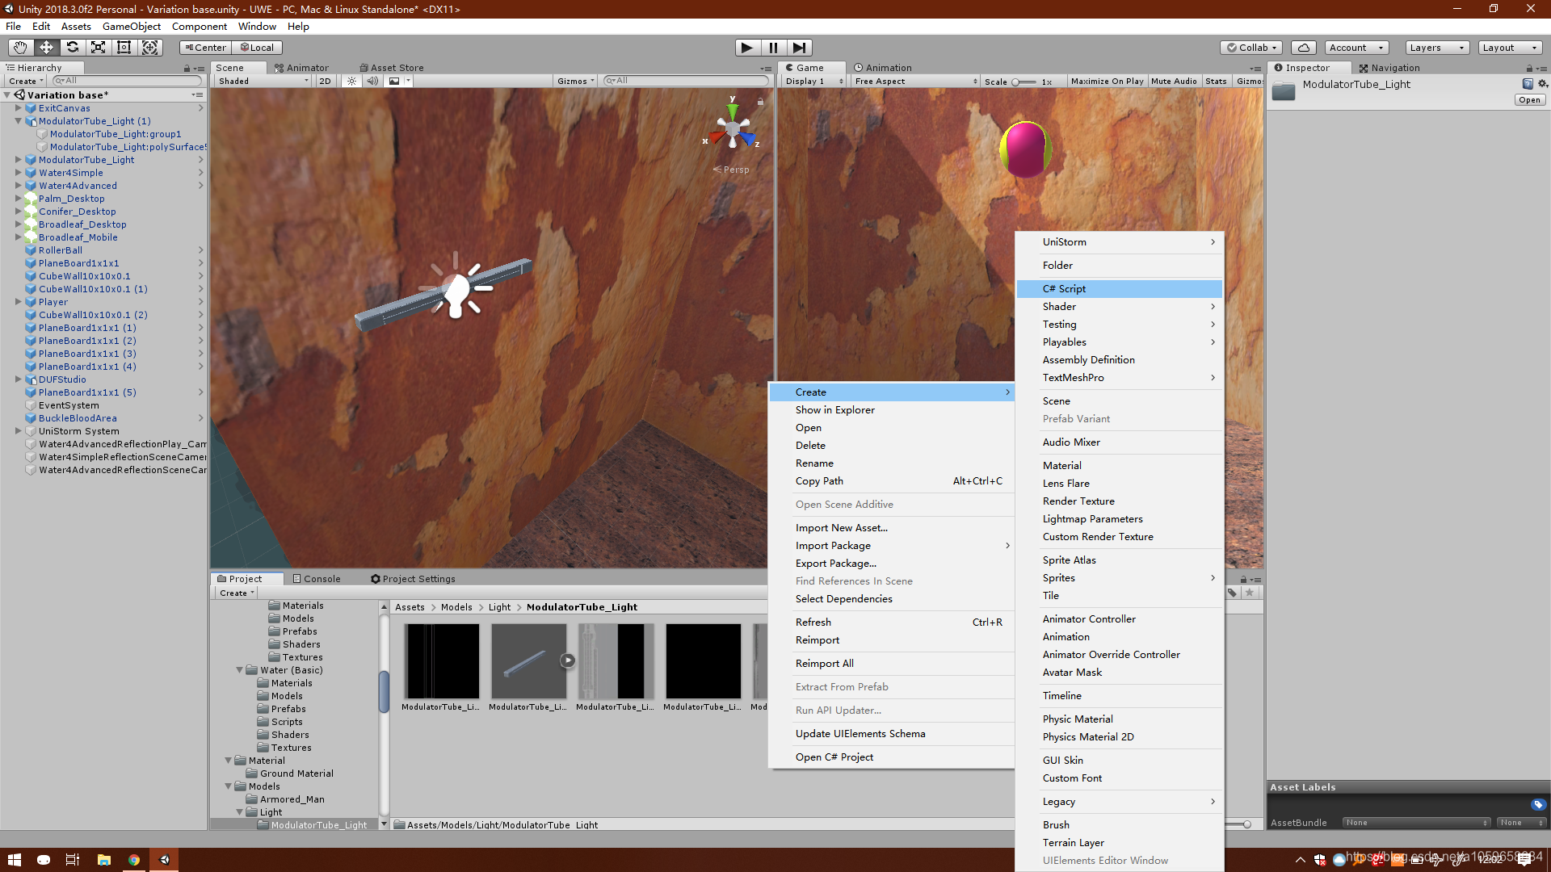Image resolution: width=1551 pixels, height=872 pixels.
Task: Play the ModulatorTube model preview arrow
Action: coord(568,660)
